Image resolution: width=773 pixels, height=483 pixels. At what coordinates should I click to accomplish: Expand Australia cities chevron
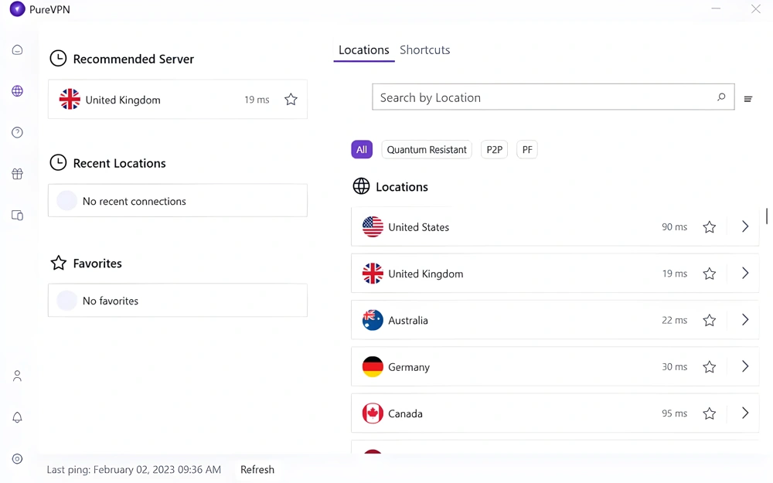click(x=745, y=320)
